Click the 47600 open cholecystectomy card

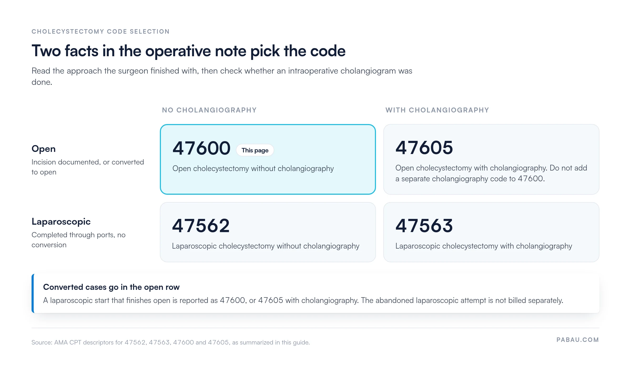click(x=268, y=159)
